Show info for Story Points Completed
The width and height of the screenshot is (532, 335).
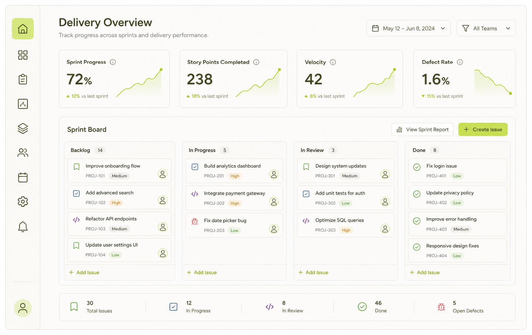[256, 62]
